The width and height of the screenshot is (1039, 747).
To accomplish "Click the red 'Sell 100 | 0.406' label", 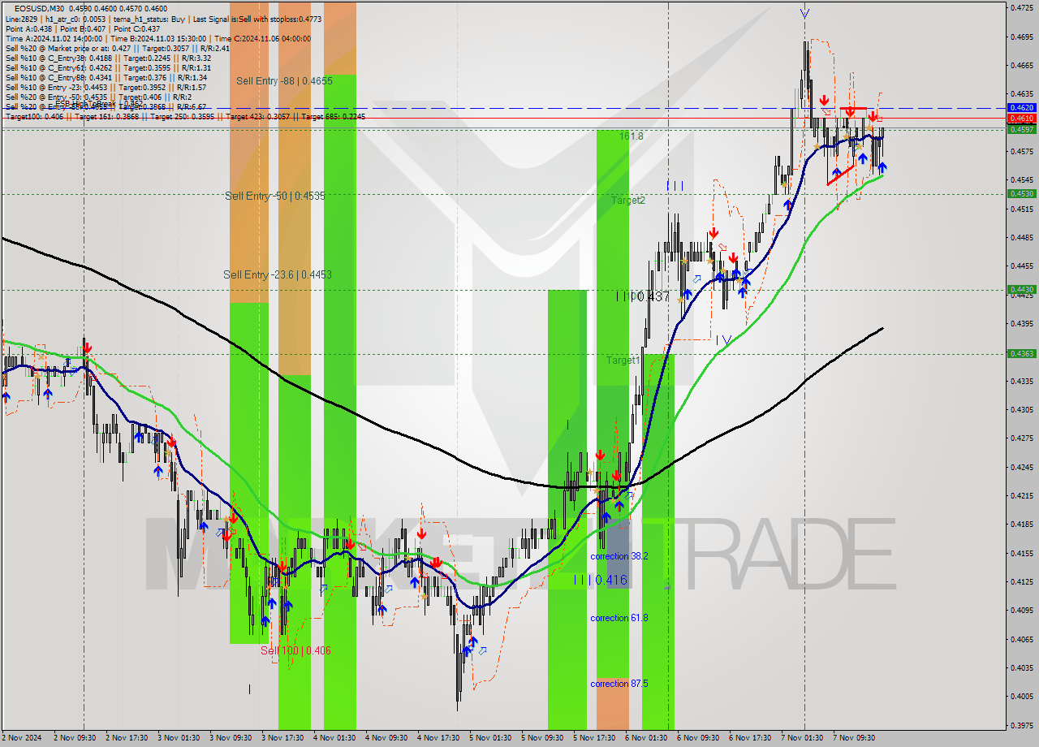I will [x=295, y=650].
